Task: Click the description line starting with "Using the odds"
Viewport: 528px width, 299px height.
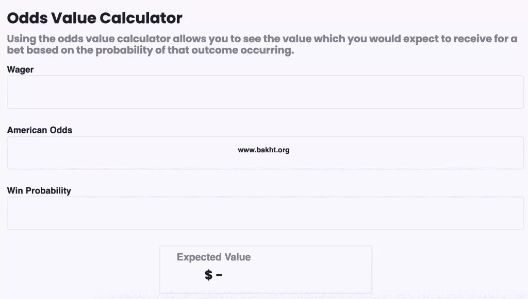Action: click(x=262, y=39)
